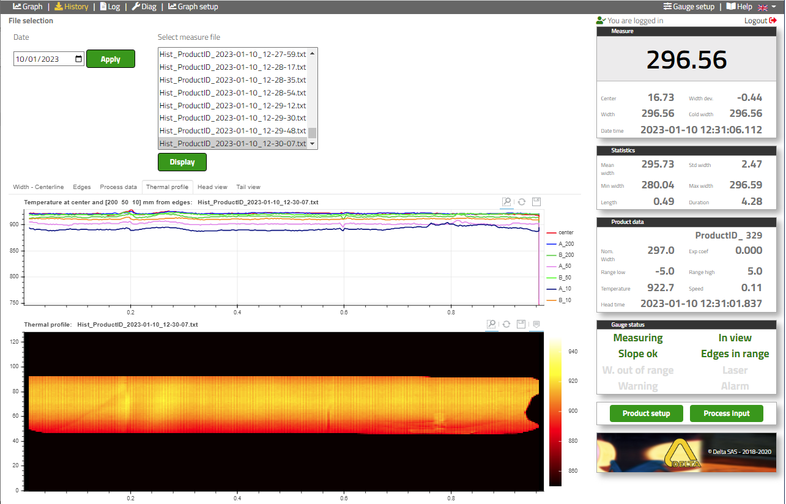Select Hist_ProductID_2023-01-10_12-29-12.txt file

[x=232, y=105]
